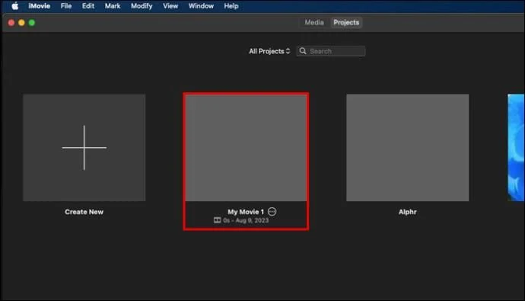Switch to the Media tab
This screenshot has height=301, width=525.
pyautogui.click(x=314, y=22)
